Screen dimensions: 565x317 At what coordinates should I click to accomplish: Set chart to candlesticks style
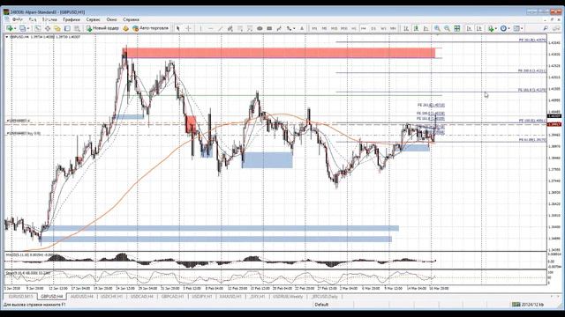click(416, 28)
